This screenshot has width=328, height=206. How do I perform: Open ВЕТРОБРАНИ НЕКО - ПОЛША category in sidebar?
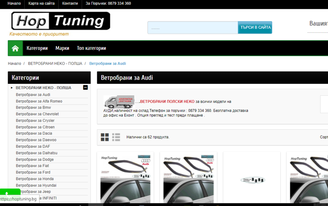44,88
